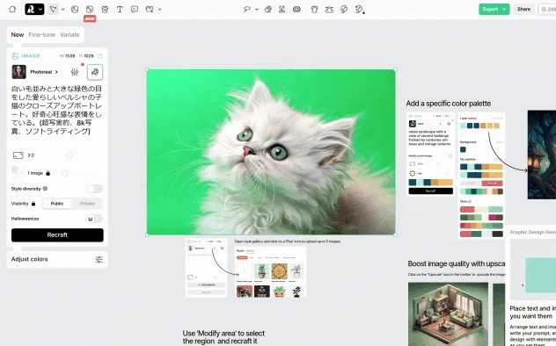Switch to the Fine-tune tab
The width and height of the screenshot is (556, 346).
point(42,34)
